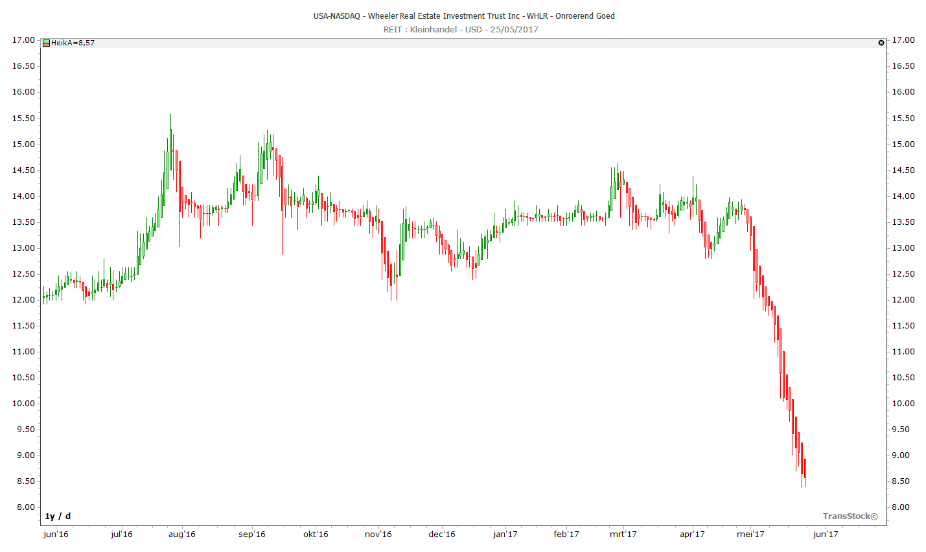926x552 pixels.
Task: Select the HeikA=8,57 legend label
Action: pyautogui.click(x=73, y=43)
